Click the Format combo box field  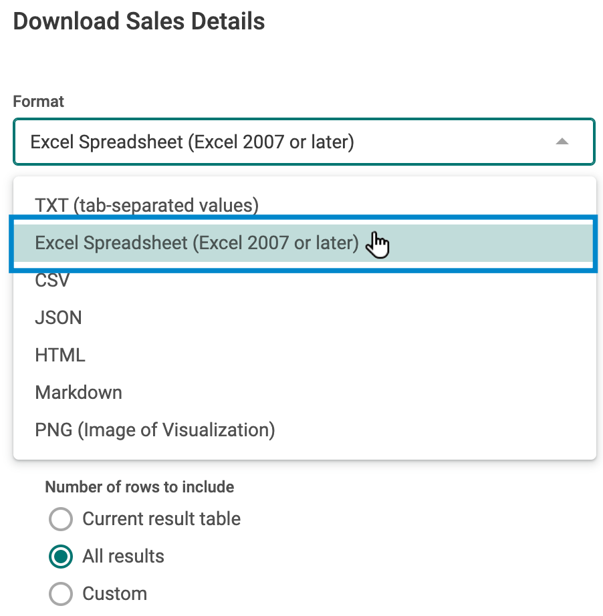click(x=304, y=142)
